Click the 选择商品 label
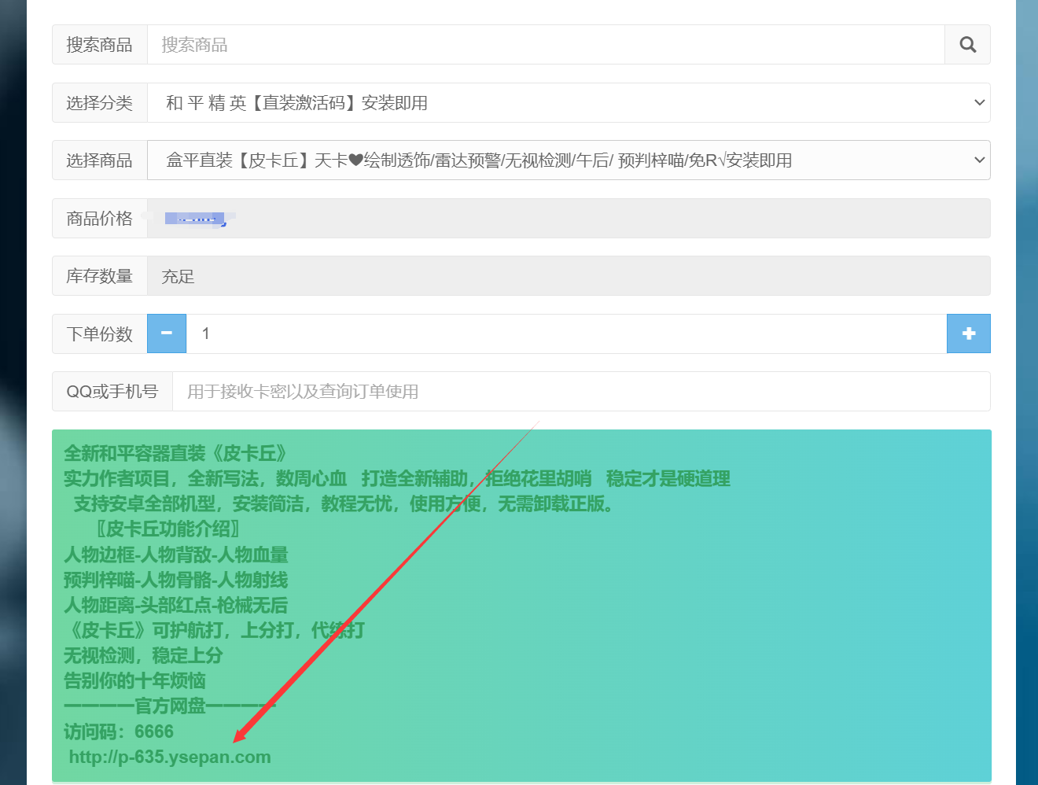Screen dimensions: 1038x785 point(100,160)
